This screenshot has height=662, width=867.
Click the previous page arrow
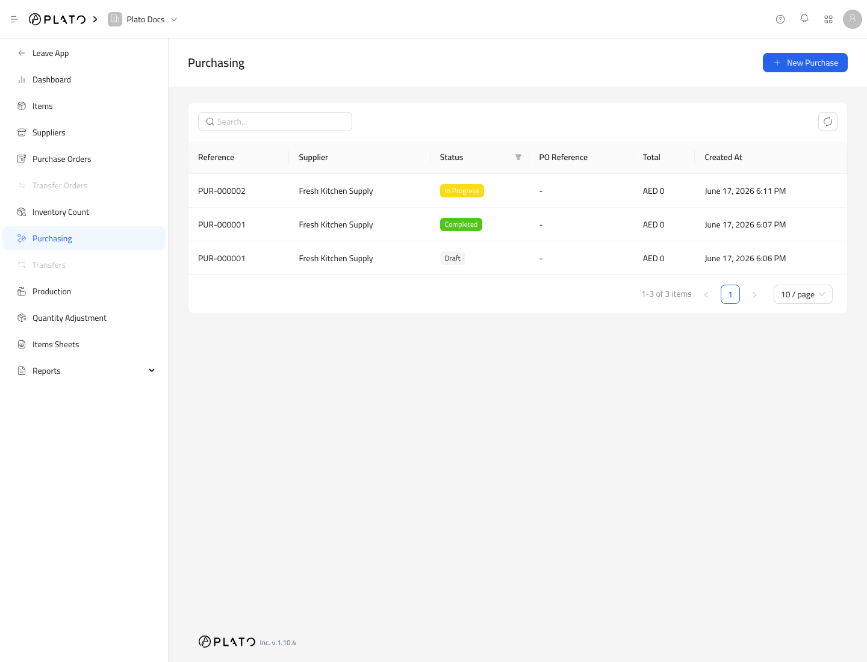click(706, 294)
